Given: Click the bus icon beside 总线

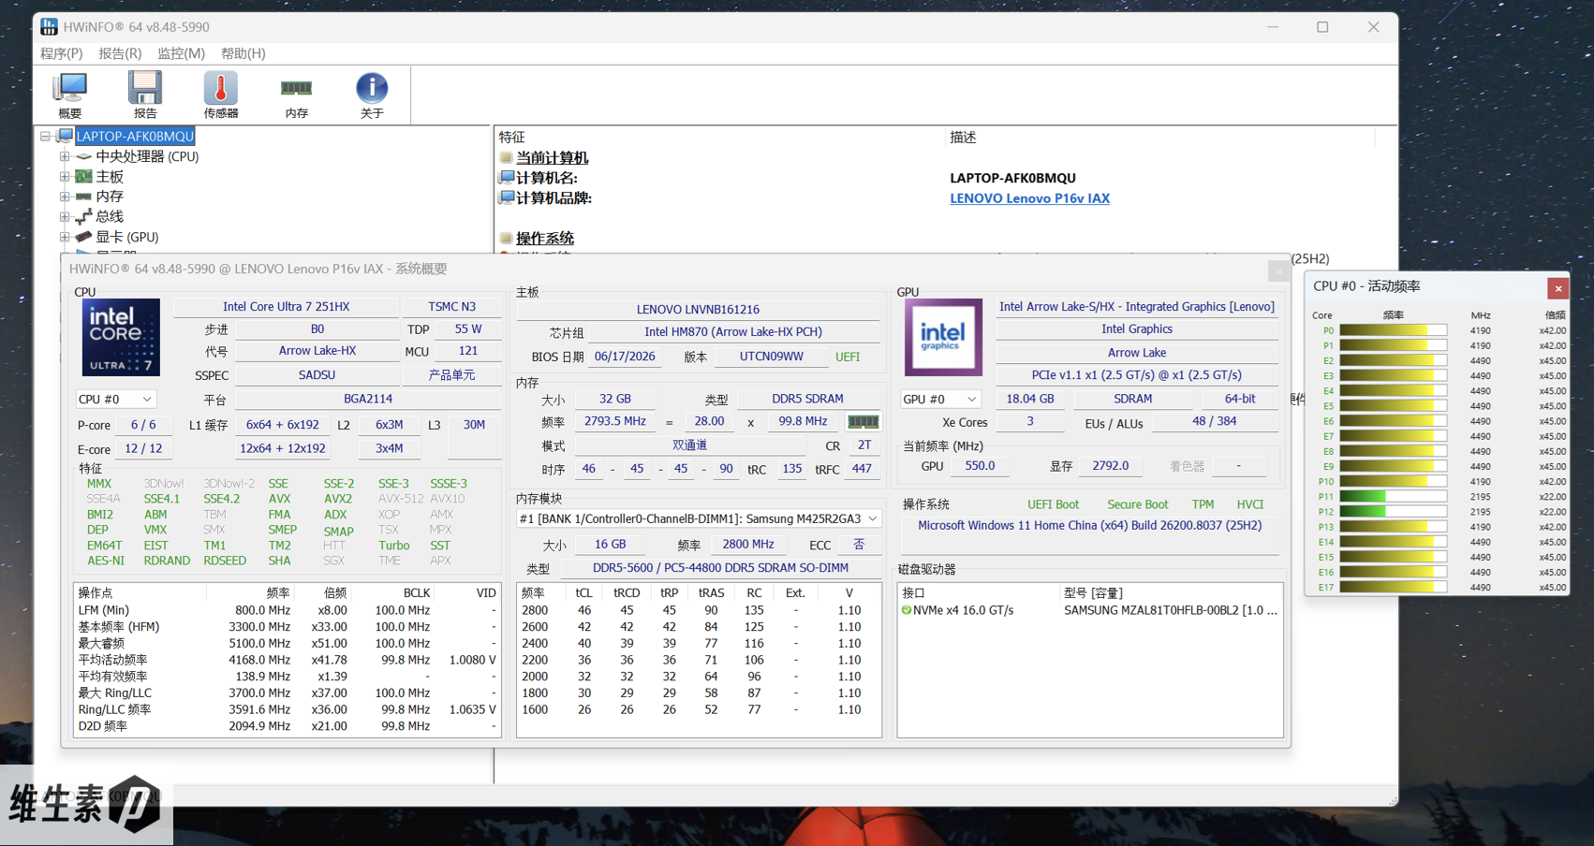Looking at the screenshot, I should (84, 217).
